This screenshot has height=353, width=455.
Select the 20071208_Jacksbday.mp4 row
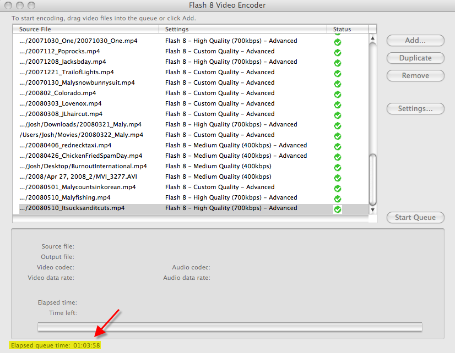coord(191,62)
